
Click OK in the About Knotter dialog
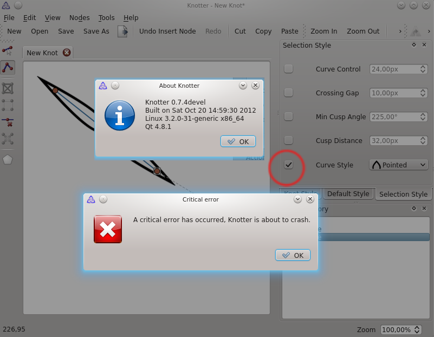238,141
